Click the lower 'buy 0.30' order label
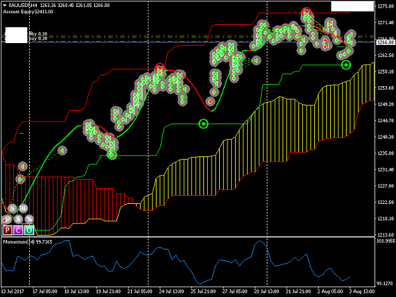The image size is (396, 297). 38,39
